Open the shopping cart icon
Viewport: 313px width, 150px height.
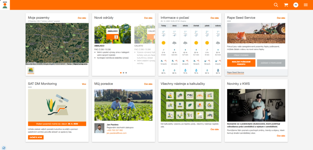click(x=286, y=5)
